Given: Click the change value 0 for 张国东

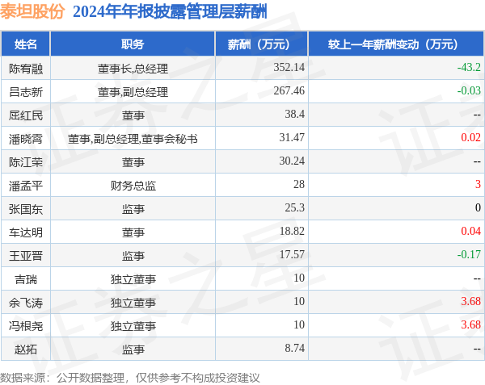Looking at the screenshot, I should point(479,207).
